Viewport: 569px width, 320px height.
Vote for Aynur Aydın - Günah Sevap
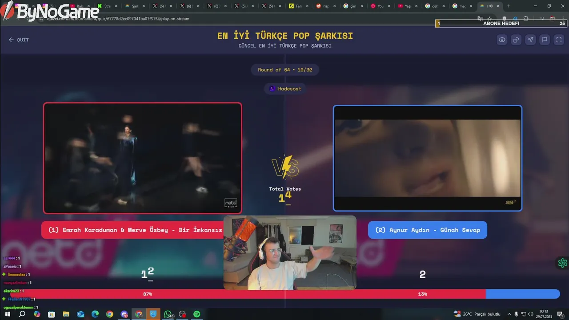pos(428,230)
